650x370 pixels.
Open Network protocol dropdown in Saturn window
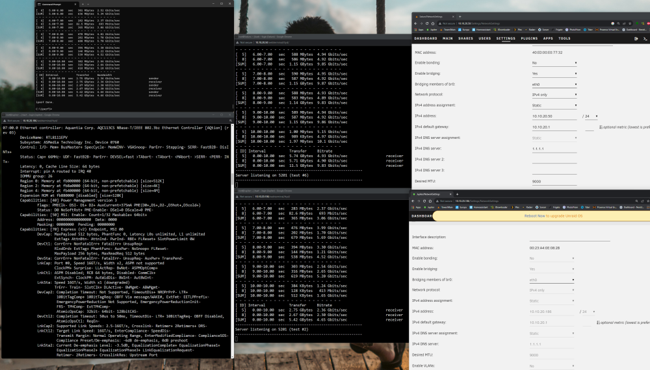pos(554,95)
